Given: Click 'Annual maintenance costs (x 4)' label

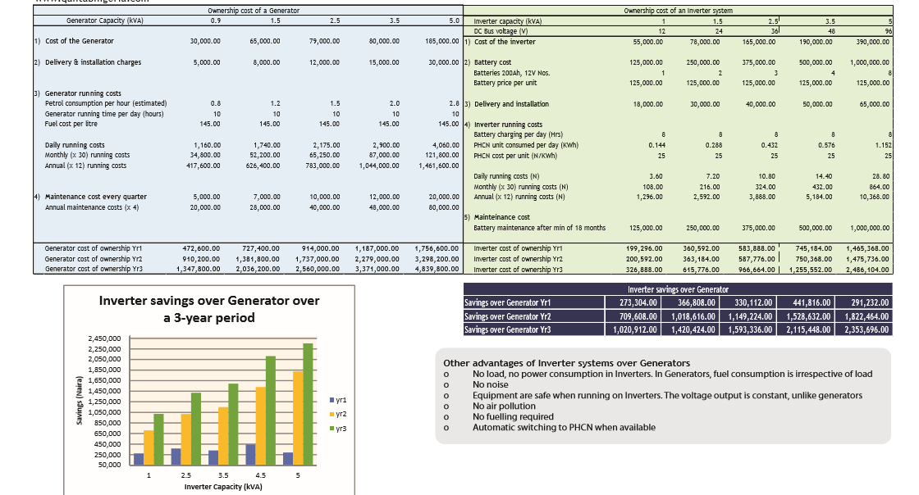Looking at the screenshot, I should 92,207.
